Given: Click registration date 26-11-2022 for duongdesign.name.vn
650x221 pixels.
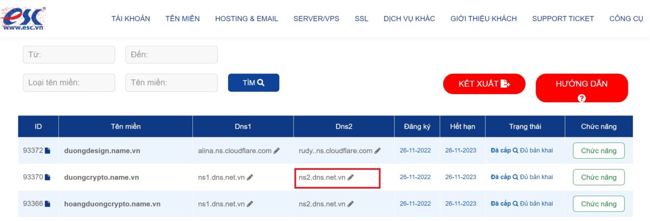Looking at the screenshot, I should 415,151.
